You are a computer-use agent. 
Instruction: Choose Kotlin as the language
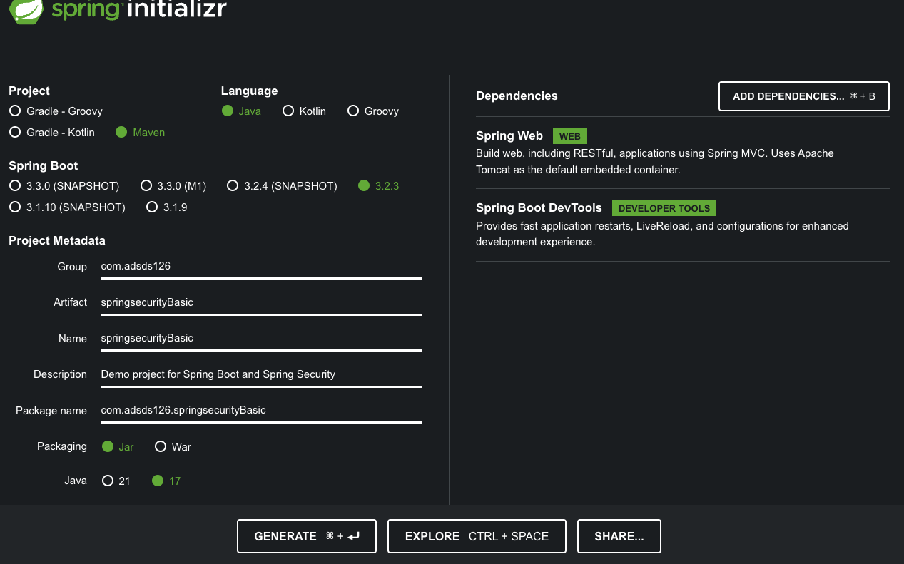tap(304, 111)
